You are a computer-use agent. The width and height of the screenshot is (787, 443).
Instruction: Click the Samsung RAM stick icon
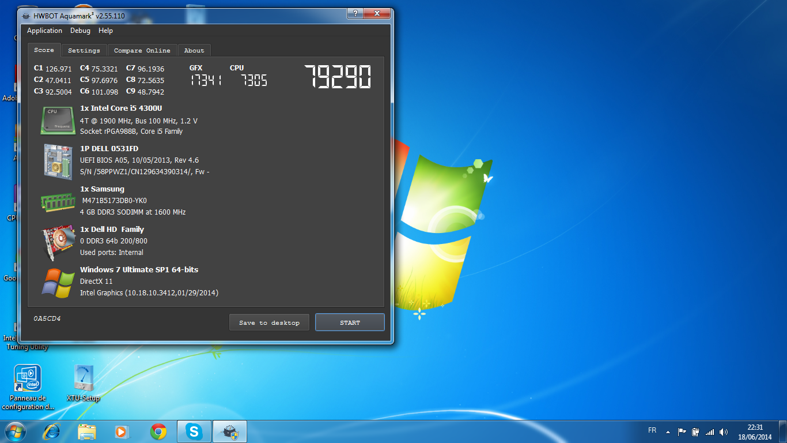pyautogui.click(x=58, y=201)
